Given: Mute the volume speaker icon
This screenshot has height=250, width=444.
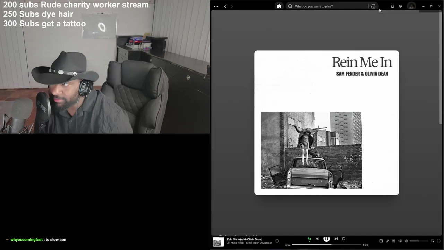Looking at the screenshot, I should pyautogui.click(x=406, y=241).
